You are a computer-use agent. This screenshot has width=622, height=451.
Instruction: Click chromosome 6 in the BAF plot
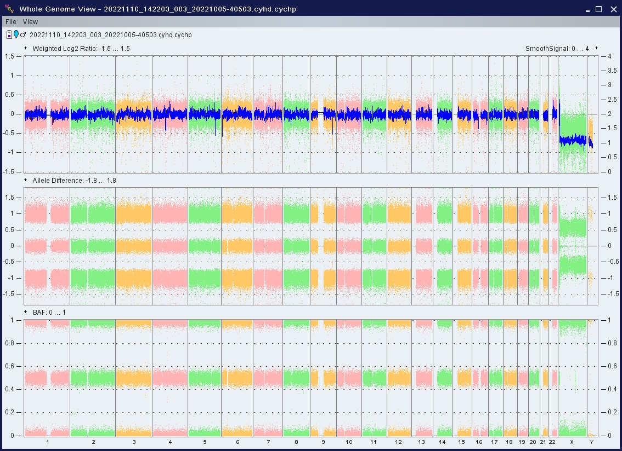(x=237, y=378)
